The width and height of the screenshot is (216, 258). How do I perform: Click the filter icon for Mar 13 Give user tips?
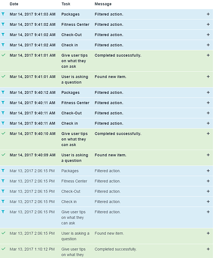pyautogui.click(x=3, y=212)
